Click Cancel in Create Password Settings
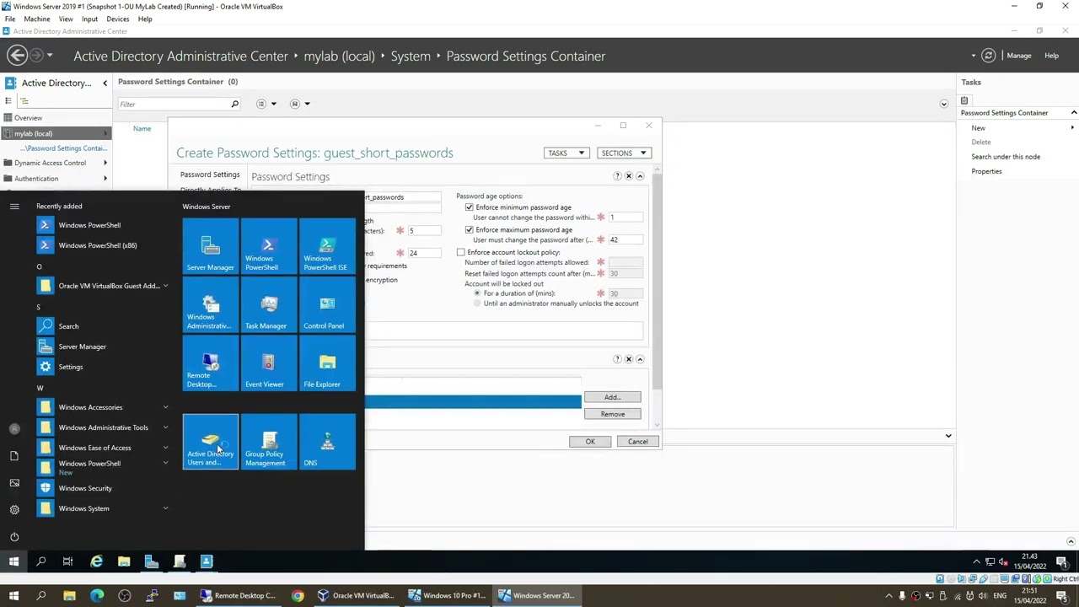The height and width of the screenshot is (607, 1079). pyautogui.click(x=637, y=442)
